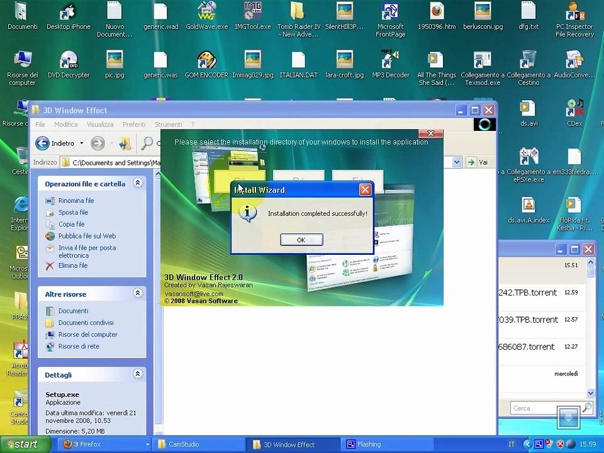Select the MP3 Decoder shortcut icon

pos(390,65)
